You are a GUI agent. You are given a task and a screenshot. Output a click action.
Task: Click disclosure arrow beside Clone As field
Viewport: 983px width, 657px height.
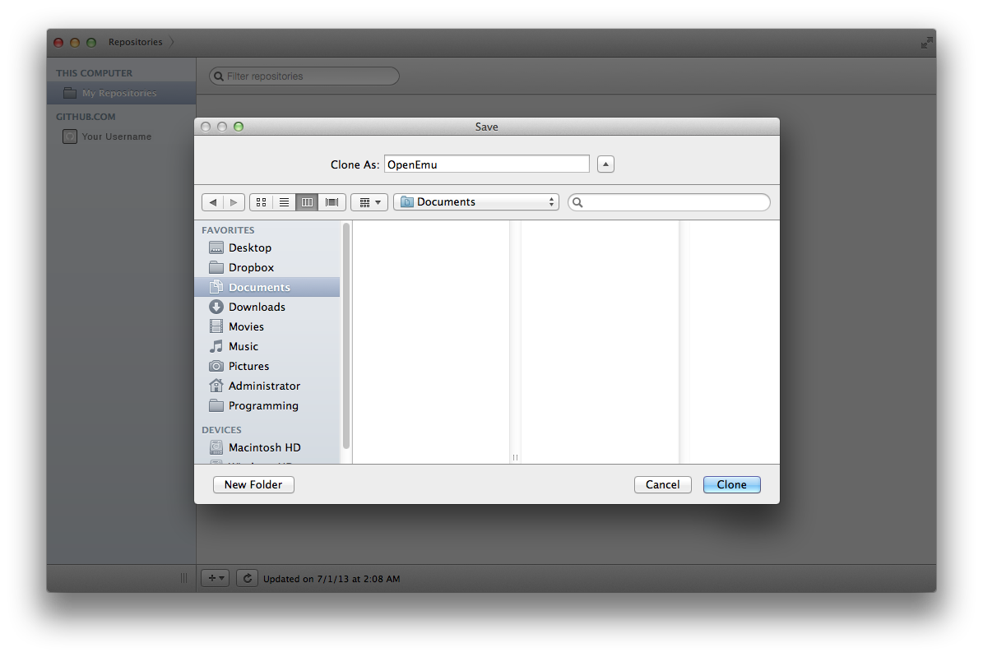tap(605, 164)
